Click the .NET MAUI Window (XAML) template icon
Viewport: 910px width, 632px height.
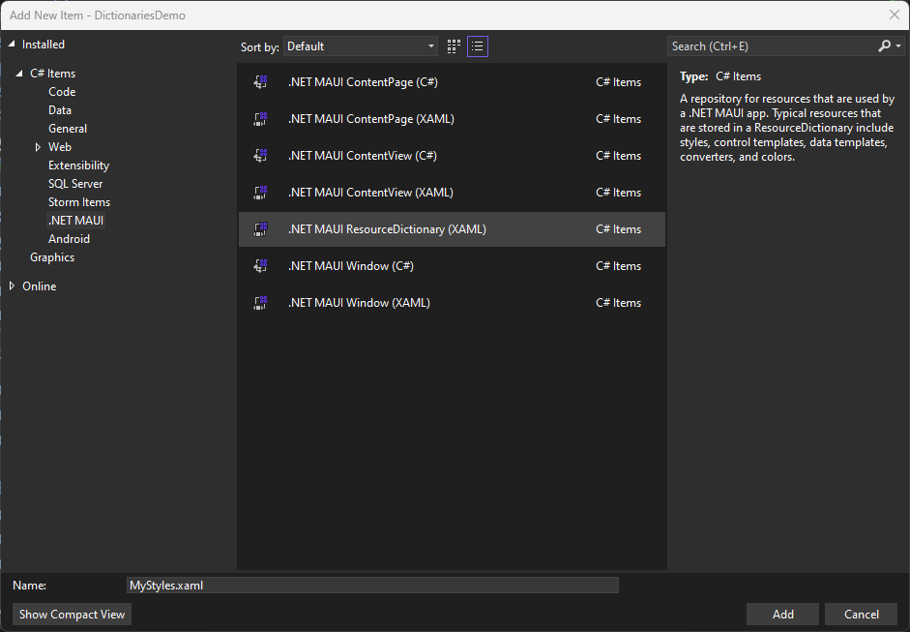[x=260, y=303]
